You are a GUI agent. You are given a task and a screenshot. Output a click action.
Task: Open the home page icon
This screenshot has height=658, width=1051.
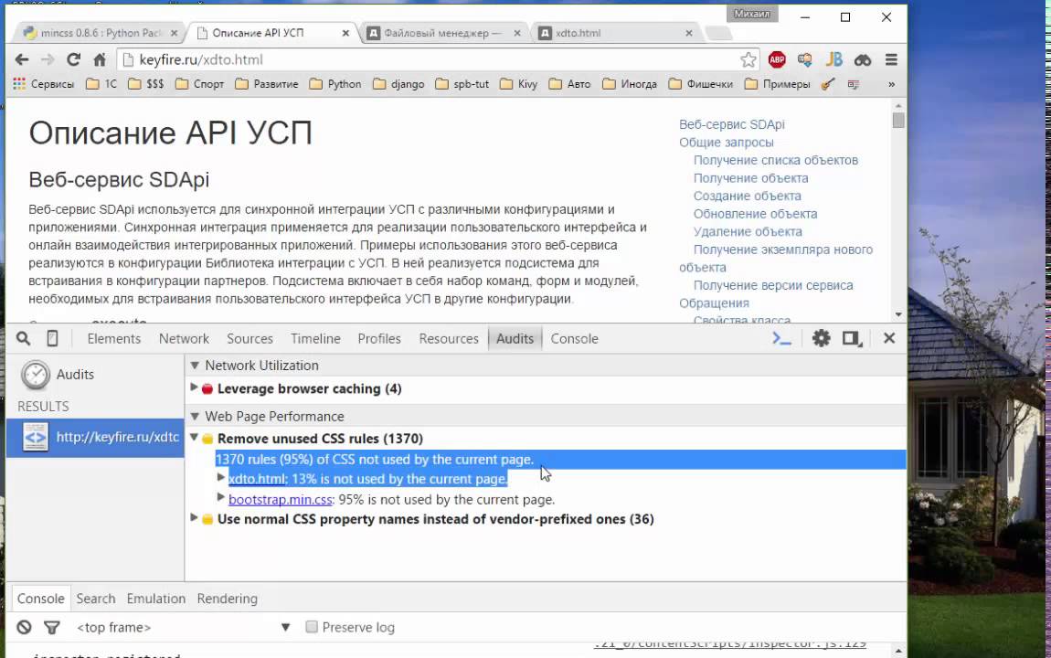pyautogui.click(x=100, y=59)
